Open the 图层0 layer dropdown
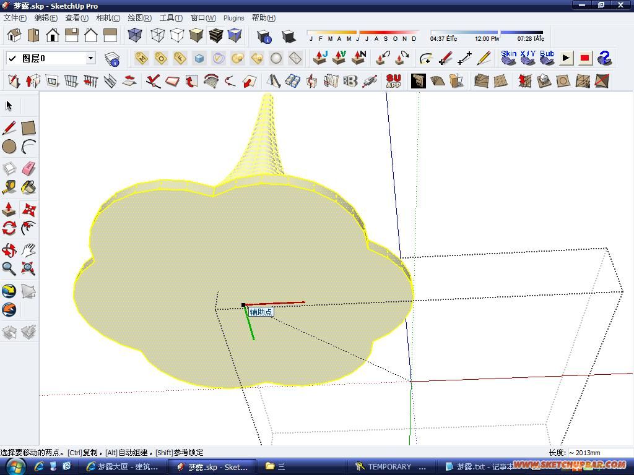The height and width of the screenshot is (475, 634). (90, 58)
